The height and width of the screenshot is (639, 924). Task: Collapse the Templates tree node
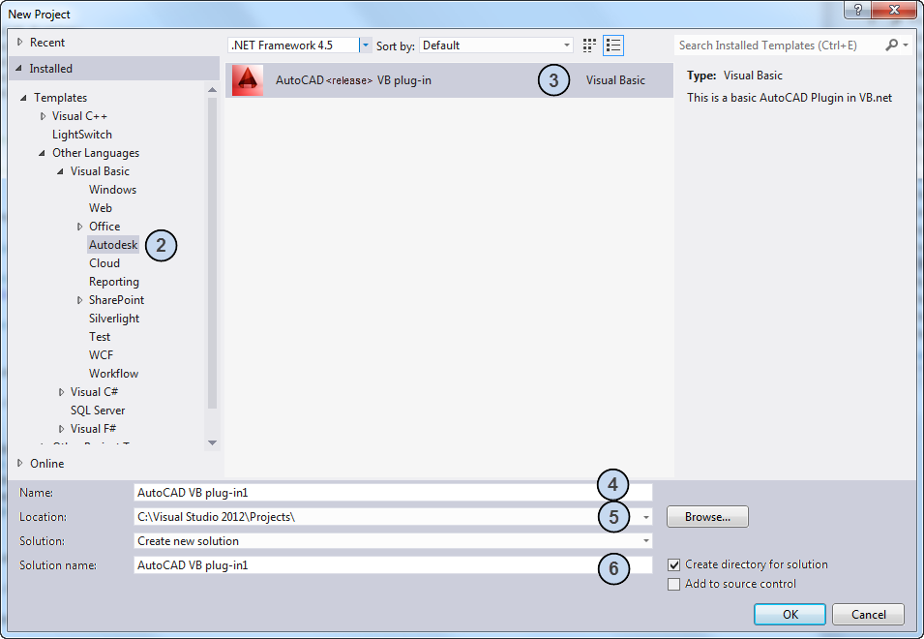pyautogui.click(x=23, y=98)
